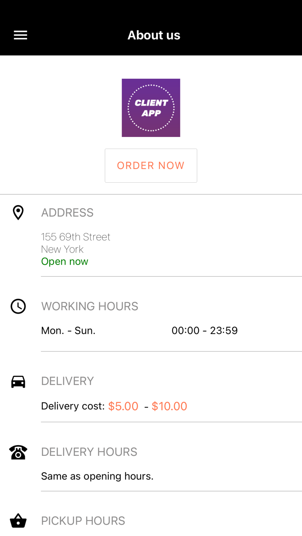Click the $5.00 delivery cost value

tap(123, 406)
